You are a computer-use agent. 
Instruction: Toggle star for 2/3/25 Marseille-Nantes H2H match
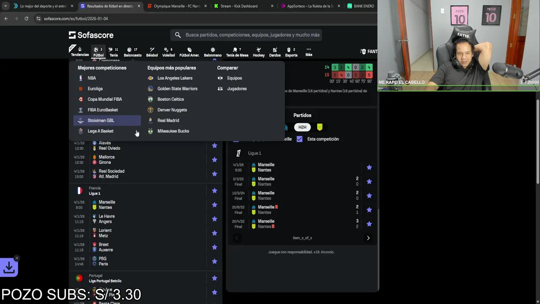click(369, 182)
